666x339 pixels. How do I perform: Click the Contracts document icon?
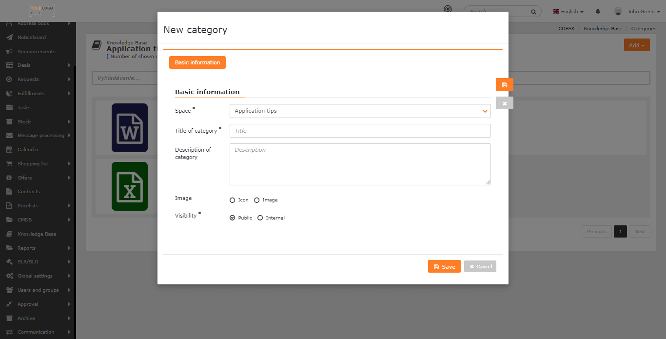pyautogui.click(x=9, y=191)
